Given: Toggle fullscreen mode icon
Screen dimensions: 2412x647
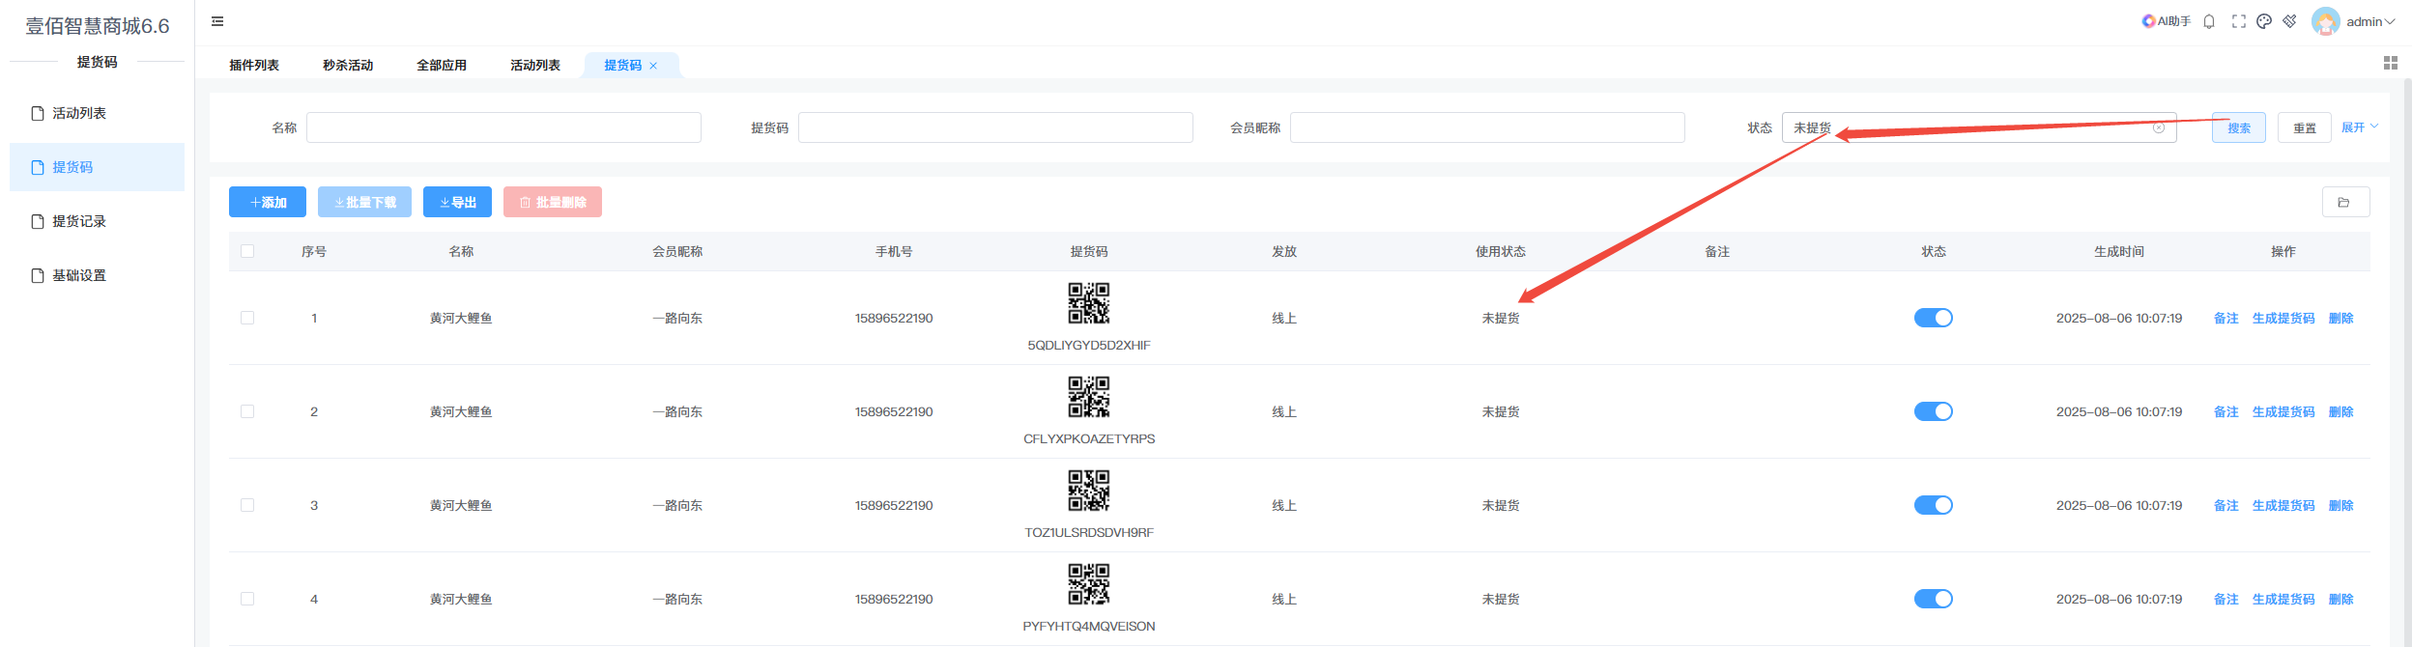Looking at the screenshot, I should pyautogui.click(x=2238, y=21).
